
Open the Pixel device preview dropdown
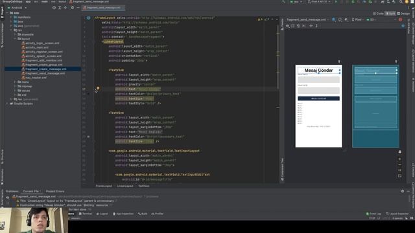pos(357,19)
